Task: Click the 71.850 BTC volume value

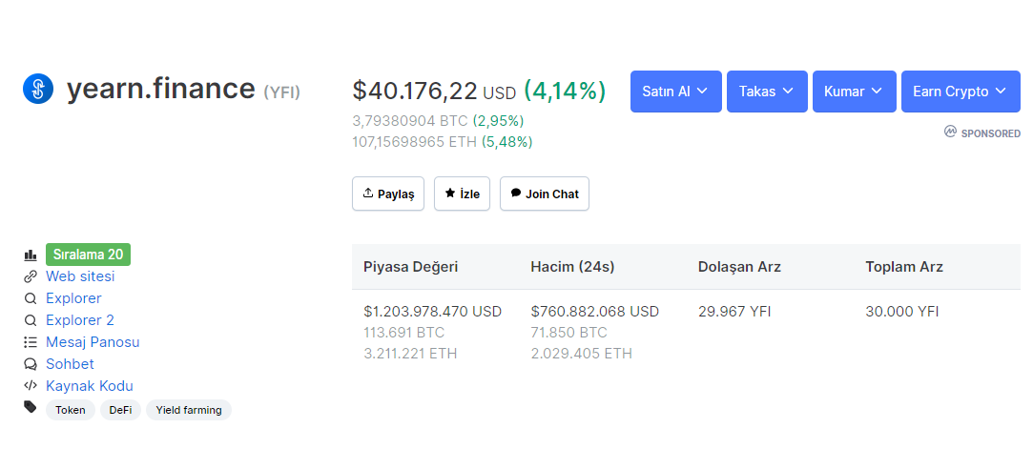Action: [x=569, y=333]
